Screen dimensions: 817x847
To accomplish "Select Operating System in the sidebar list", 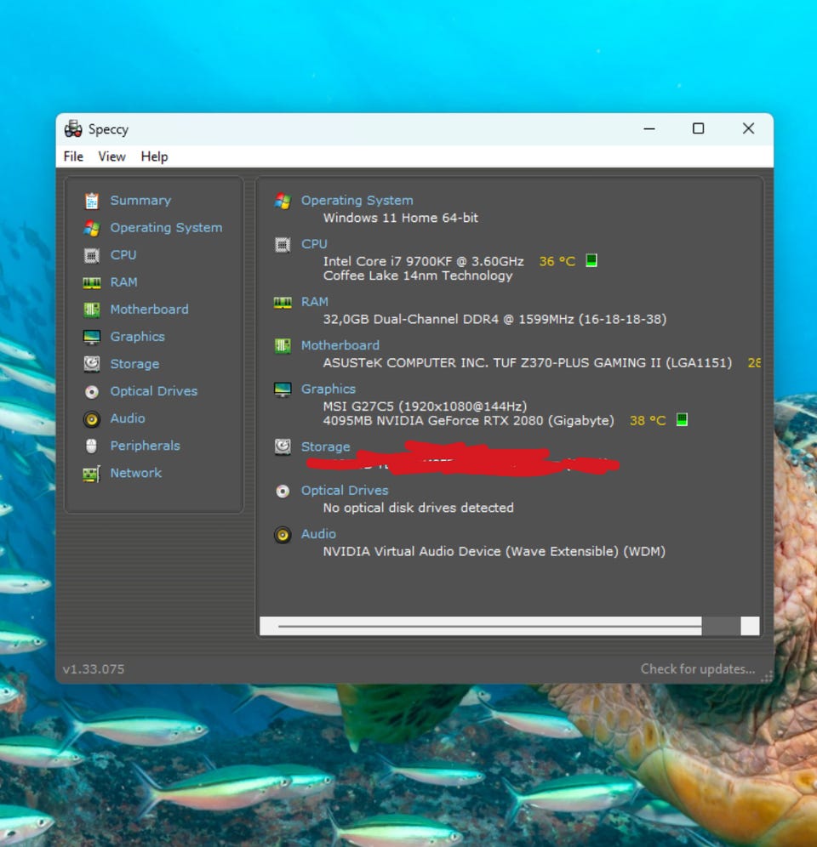I will tap(166, 228).
